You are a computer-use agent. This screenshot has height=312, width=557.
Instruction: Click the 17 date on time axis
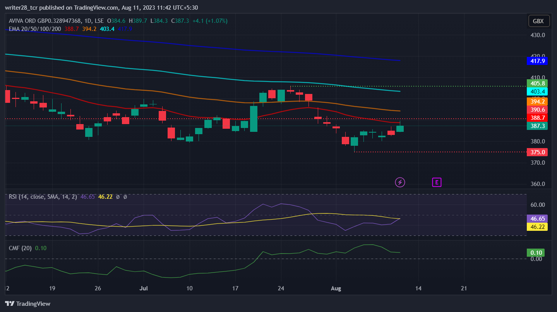point(235,288)
